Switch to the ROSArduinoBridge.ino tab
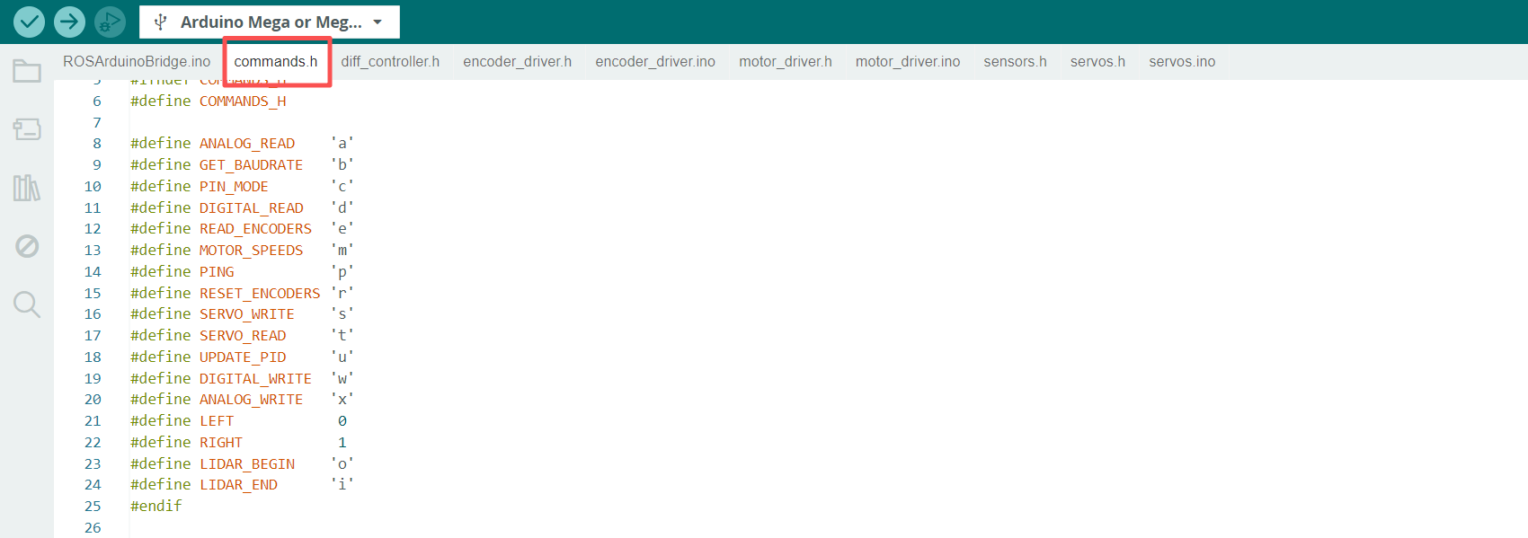The width and height of the screenshot is (1528, 538). click(137, 61)
